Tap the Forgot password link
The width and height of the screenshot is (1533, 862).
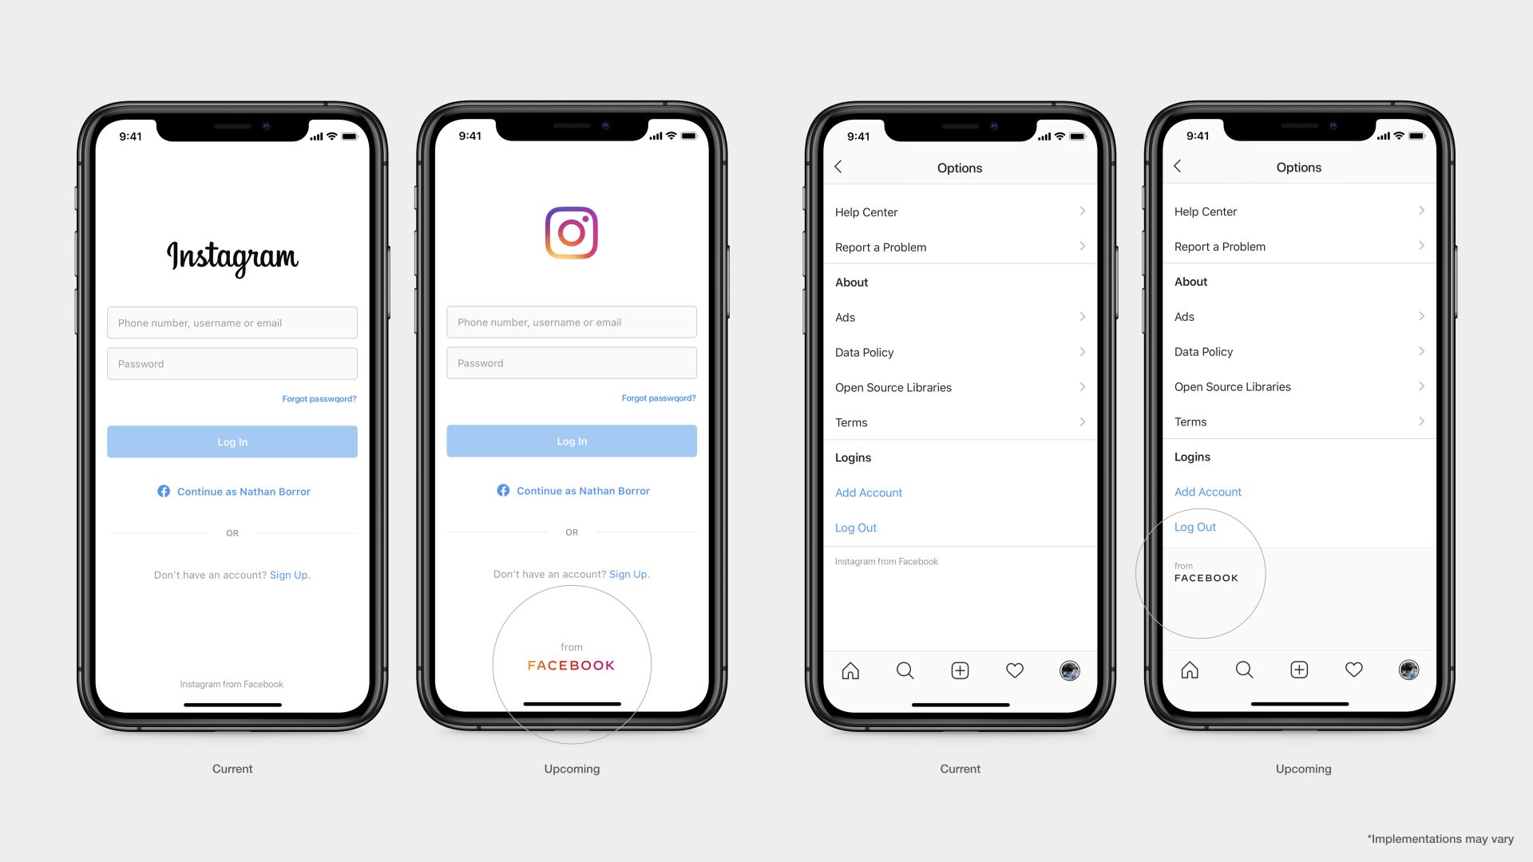(318, 397)
